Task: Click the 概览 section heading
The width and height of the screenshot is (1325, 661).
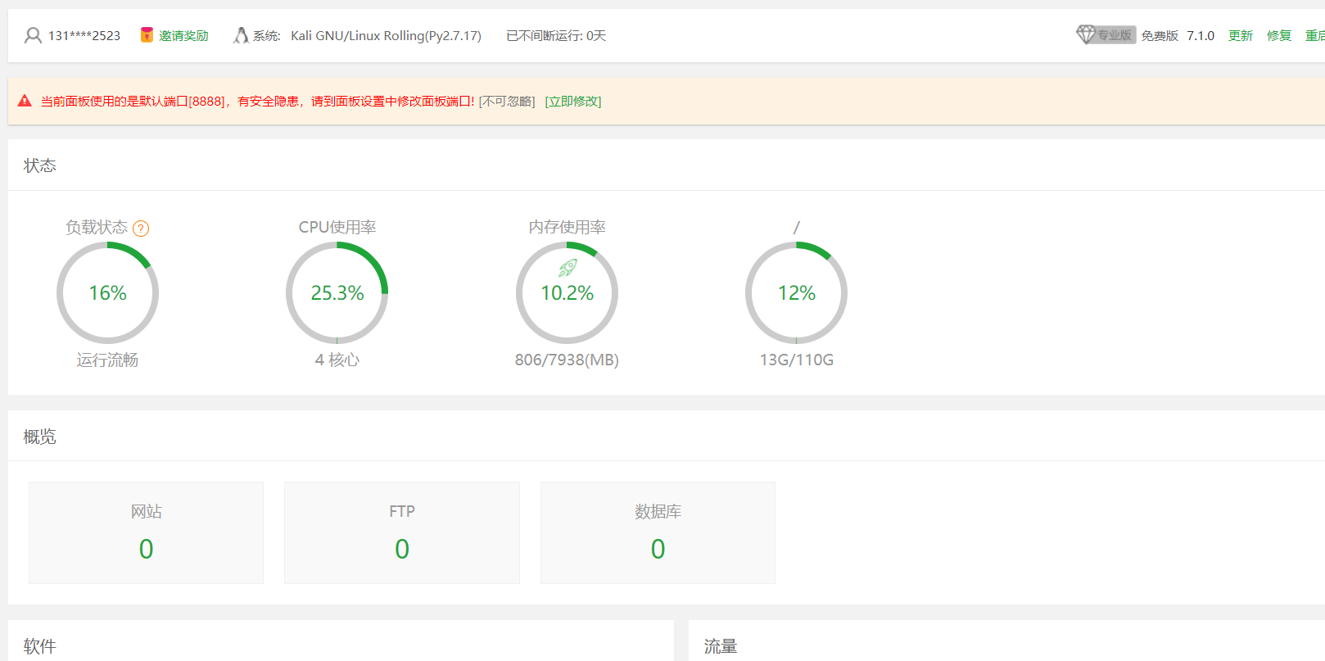Action: [x=39, y=437]
